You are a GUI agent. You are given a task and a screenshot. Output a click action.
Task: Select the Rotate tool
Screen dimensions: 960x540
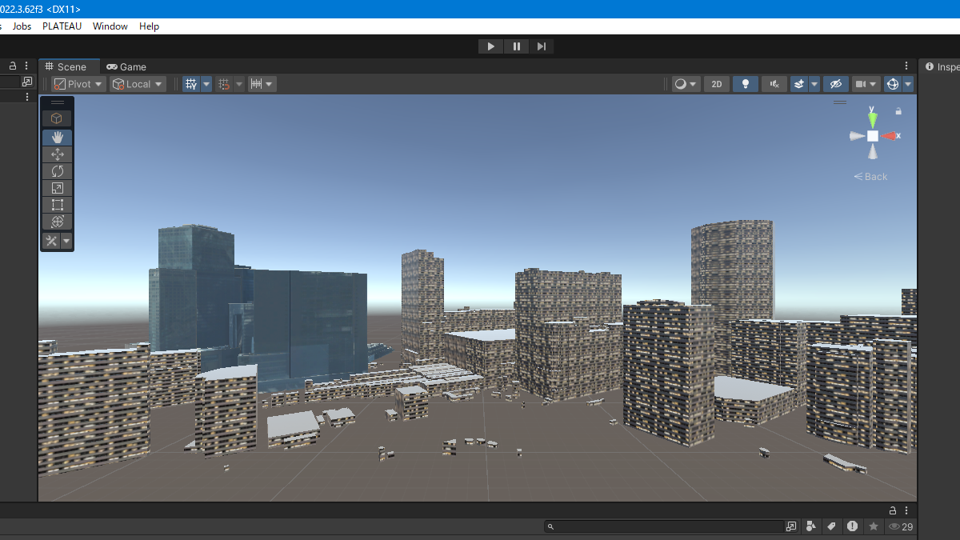tap(57, 171)
